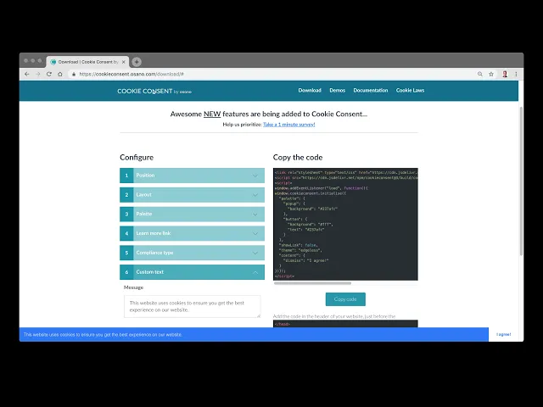Reload the page with the refresh icon
543x407 pixels.
coord(49,74)
